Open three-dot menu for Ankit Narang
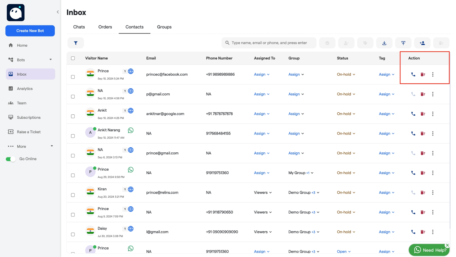 click(433, 133)
